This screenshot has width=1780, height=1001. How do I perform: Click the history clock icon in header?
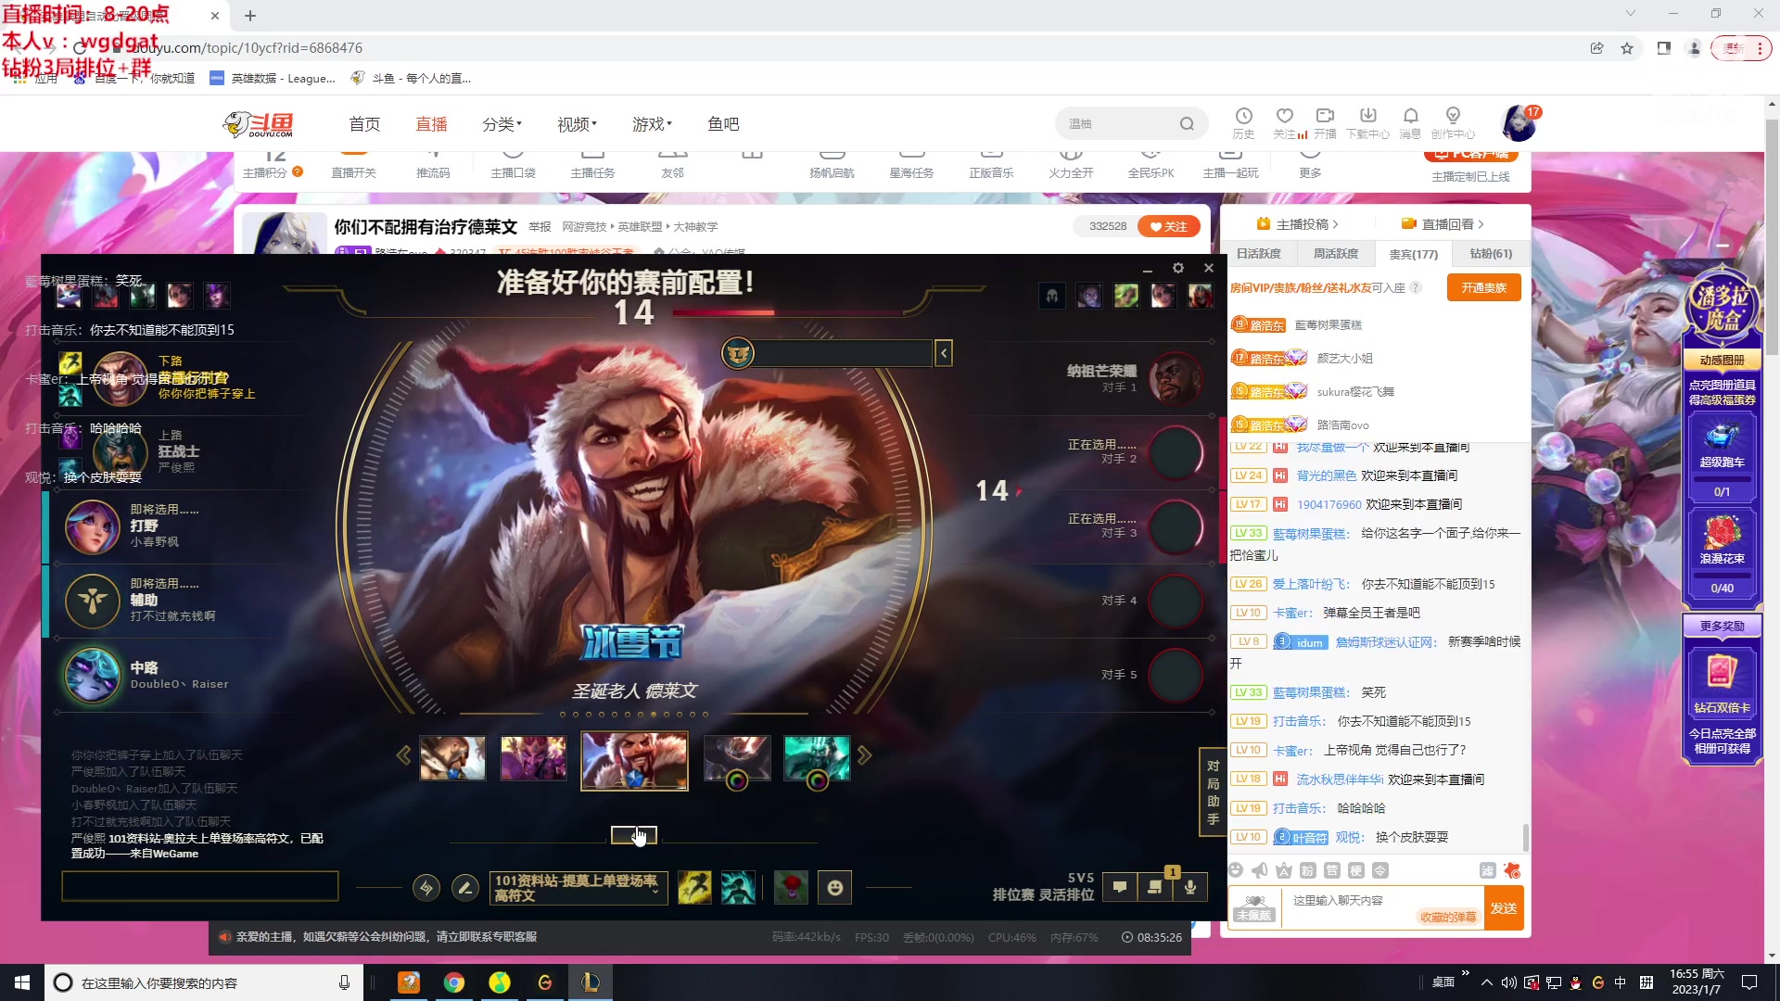(1243, 117)
